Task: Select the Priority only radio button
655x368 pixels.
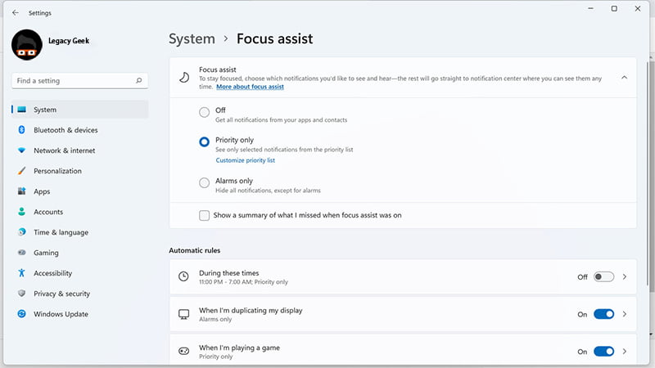Action: pyautogui.click(x=204, y=141)
